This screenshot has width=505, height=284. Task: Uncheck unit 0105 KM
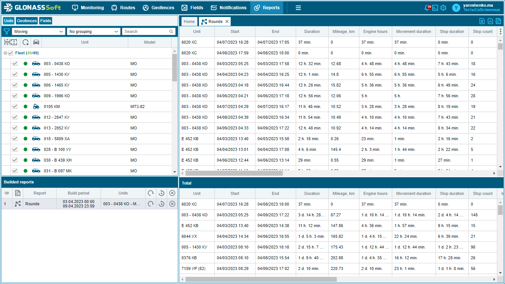click(x=15, y=106)
